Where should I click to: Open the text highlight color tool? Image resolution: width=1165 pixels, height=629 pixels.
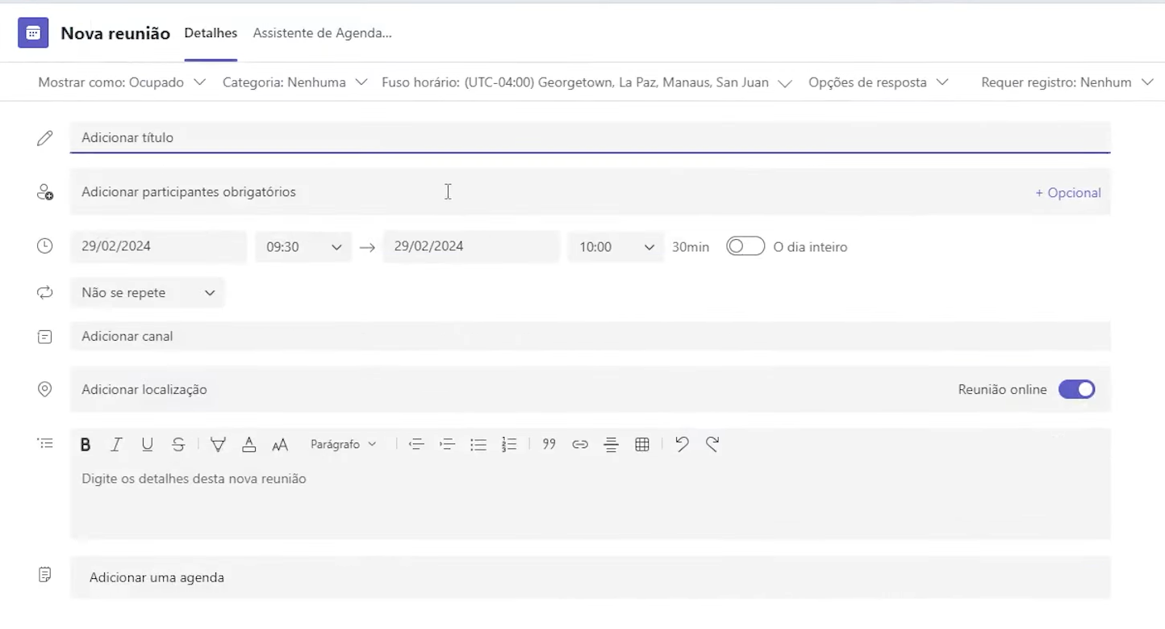pos(218,444)
